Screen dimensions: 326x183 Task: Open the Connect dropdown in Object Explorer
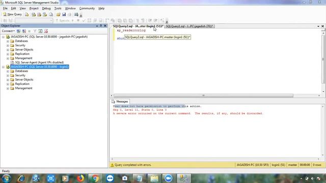[x=8, y=31]
